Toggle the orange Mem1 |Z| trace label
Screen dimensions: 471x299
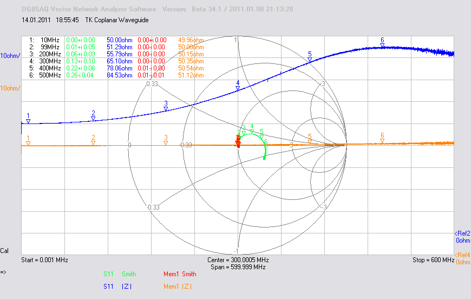tap(177, 287)
